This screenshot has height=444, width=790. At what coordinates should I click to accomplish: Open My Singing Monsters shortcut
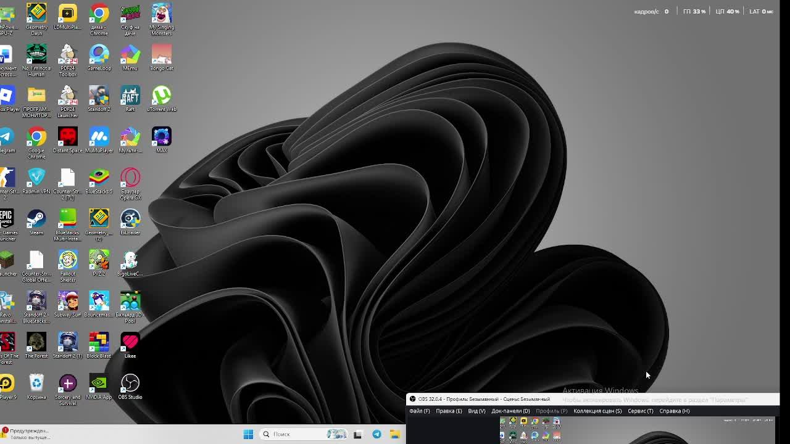(x=162, y=18)
